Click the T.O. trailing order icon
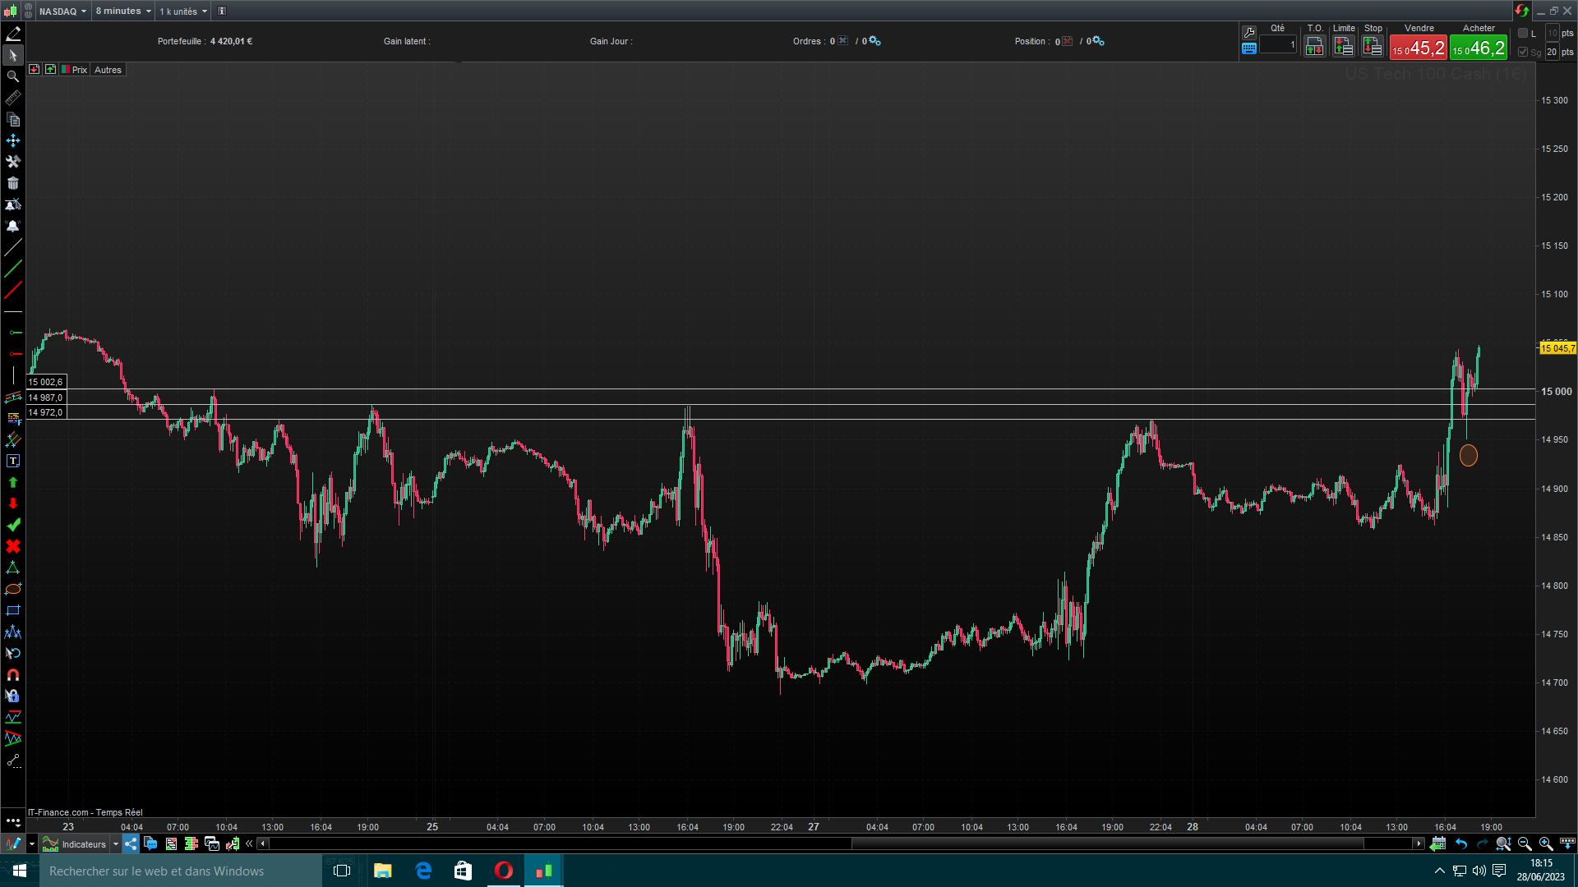 (1314, 47)
